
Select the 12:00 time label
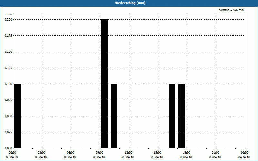pyautogui.click(x=129, y=153)
